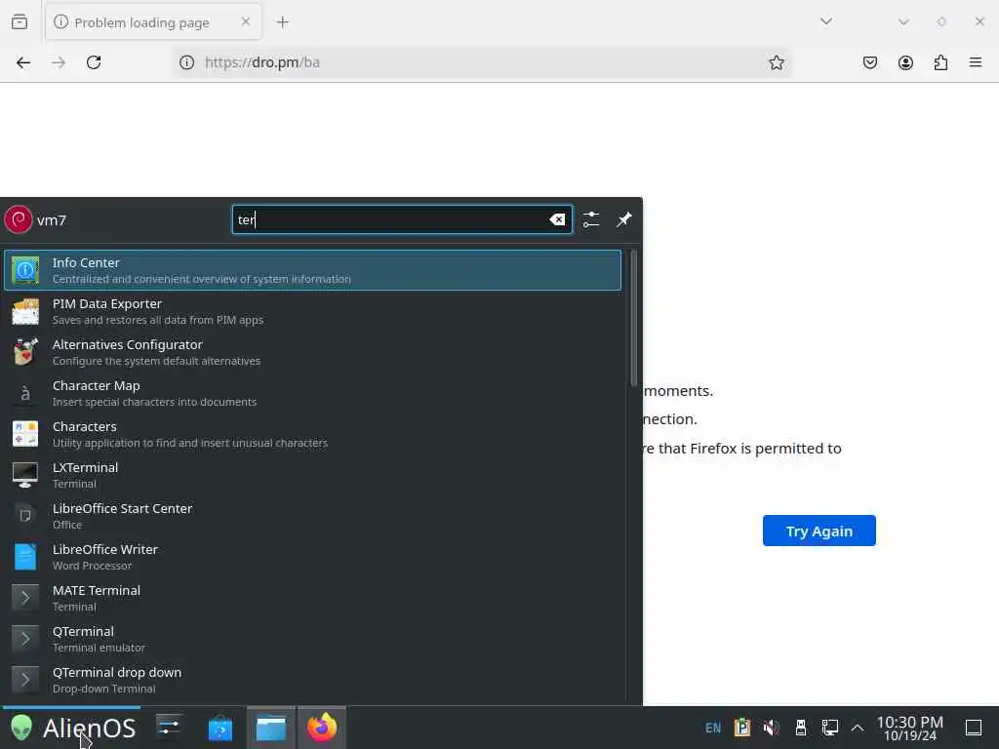Open LibreOffice Start Center

click(312, 516)
